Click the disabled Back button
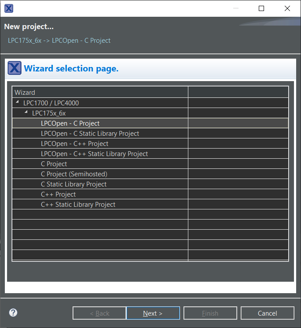 [x=99, y=313]
